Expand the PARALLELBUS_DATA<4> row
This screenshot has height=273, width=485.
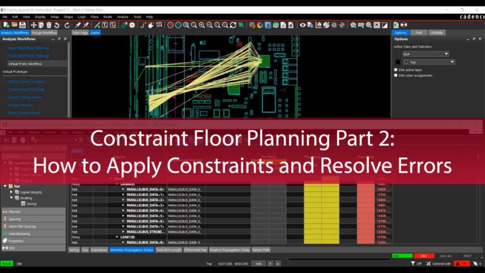tap(123, 210)
